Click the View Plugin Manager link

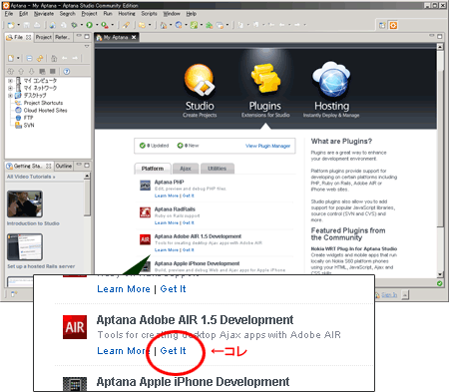pyautogui.click(x=268, y=146)
